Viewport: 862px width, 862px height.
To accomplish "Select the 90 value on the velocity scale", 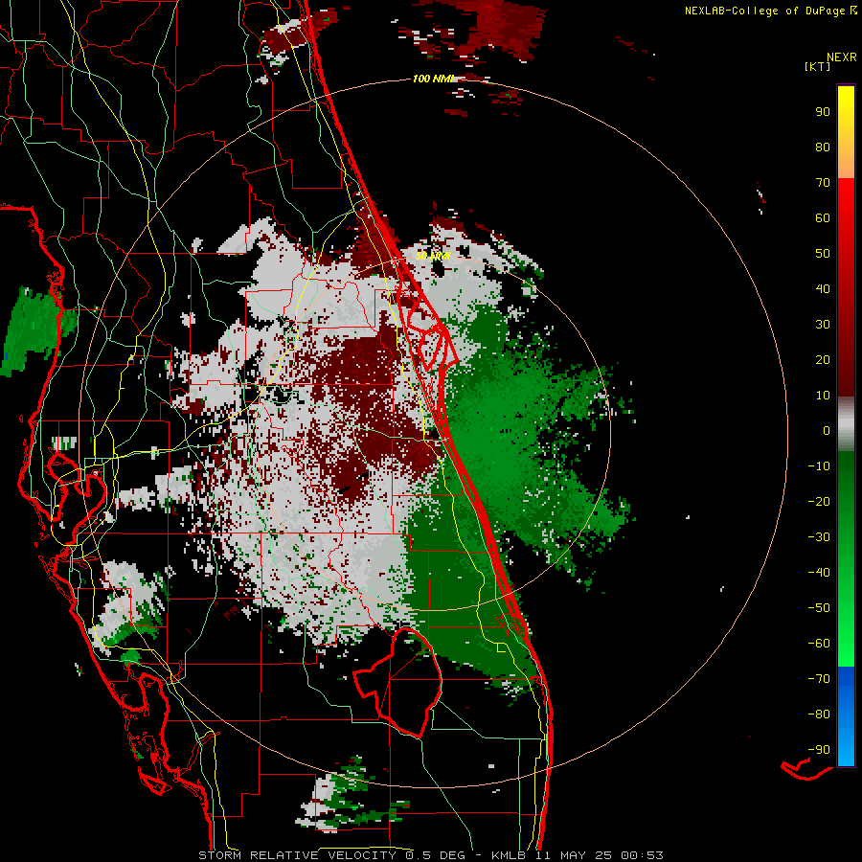I will click(823, 112).
